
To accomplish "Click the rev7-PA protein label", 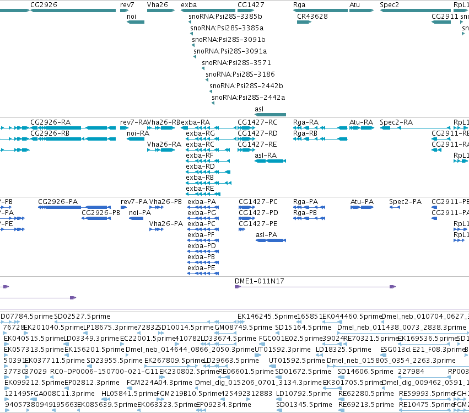I will point(134,202).
